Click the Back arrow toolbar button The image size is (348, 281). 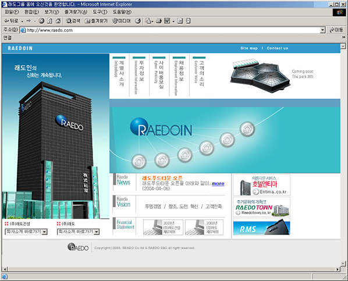(11, 21)
